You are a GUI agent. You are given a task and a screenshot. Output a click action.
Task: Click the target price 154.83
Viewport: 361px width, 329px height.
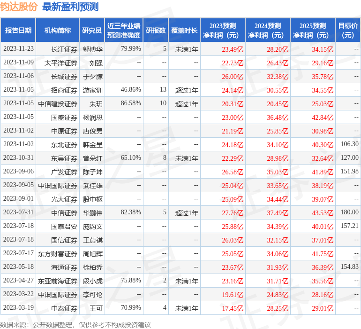pos(349,266)
